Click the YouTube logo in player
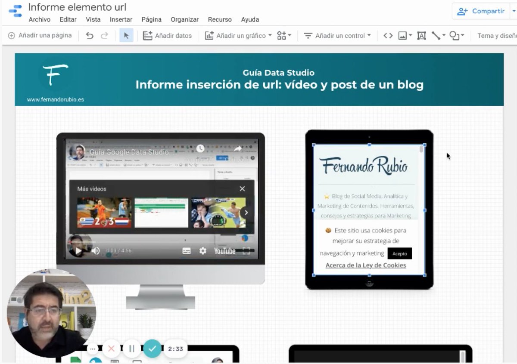This screenshot has width=517, height=364. coord(225,251)
